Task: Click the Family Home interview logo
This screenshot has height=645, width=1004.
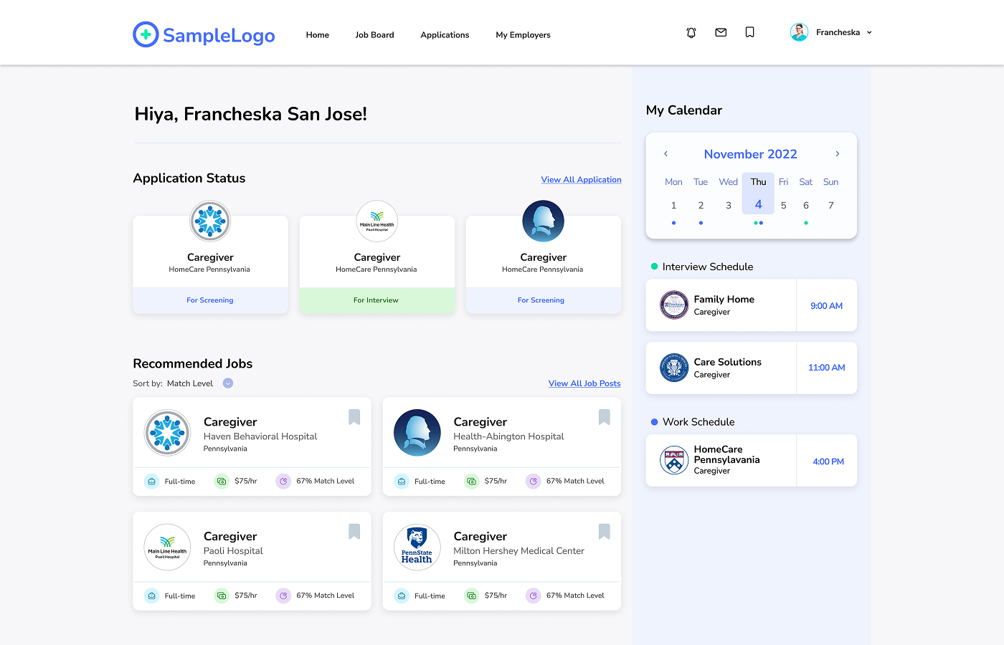Action: coord(674,305)
